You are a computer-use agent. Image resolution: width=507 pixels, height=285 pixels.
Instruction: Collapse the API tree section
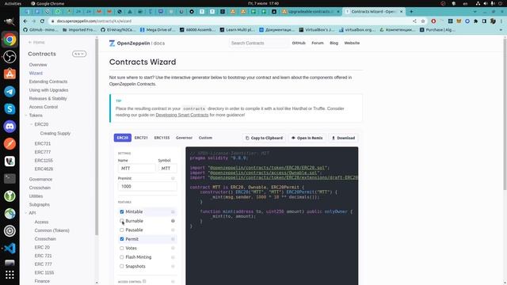(x=26, y=213)
